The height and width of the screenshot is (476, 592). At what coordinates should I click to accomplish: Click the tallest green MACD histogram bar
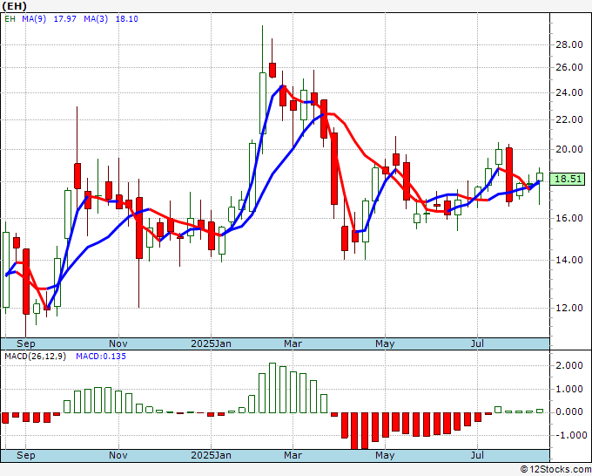coord(272,388)
